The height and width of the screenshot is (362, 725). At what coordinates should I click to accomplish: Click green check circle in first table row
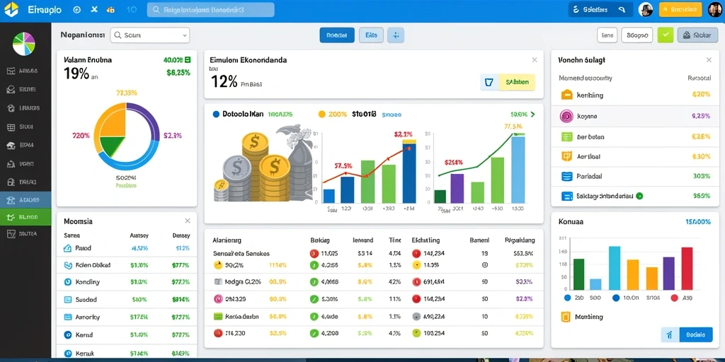(314, 265)
